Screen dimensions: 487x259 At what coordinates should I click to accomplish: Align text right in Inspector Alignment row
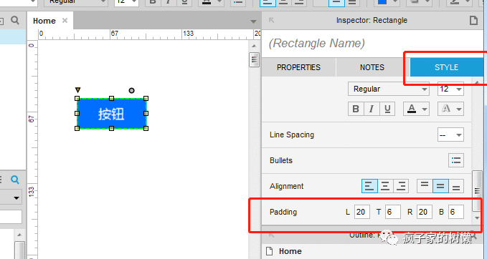point(401,186)
